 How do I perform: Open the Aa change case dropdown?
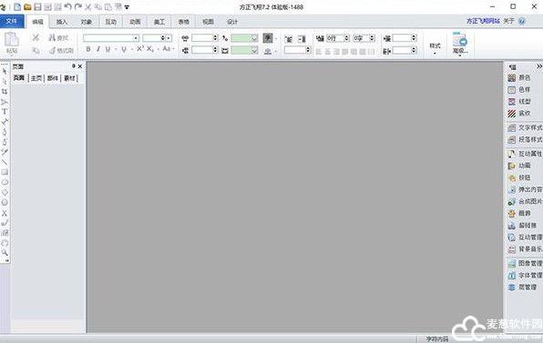pos(169,49)
